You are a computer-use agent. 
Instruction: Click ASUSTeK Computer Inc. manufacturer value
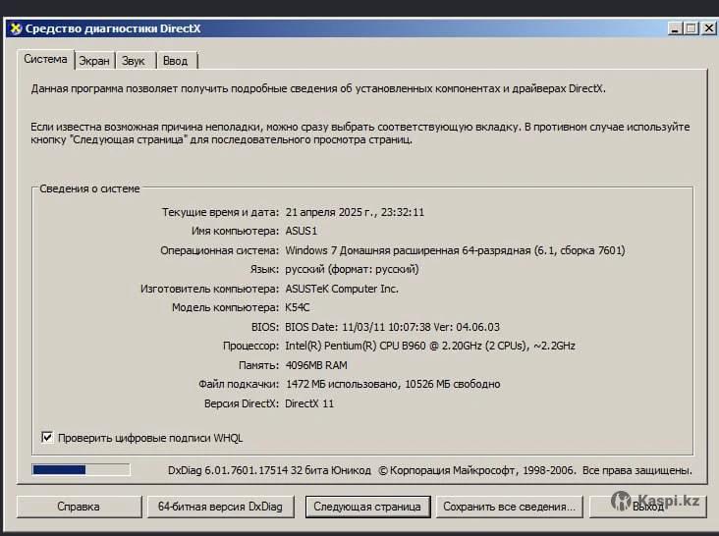coord(342,289)
